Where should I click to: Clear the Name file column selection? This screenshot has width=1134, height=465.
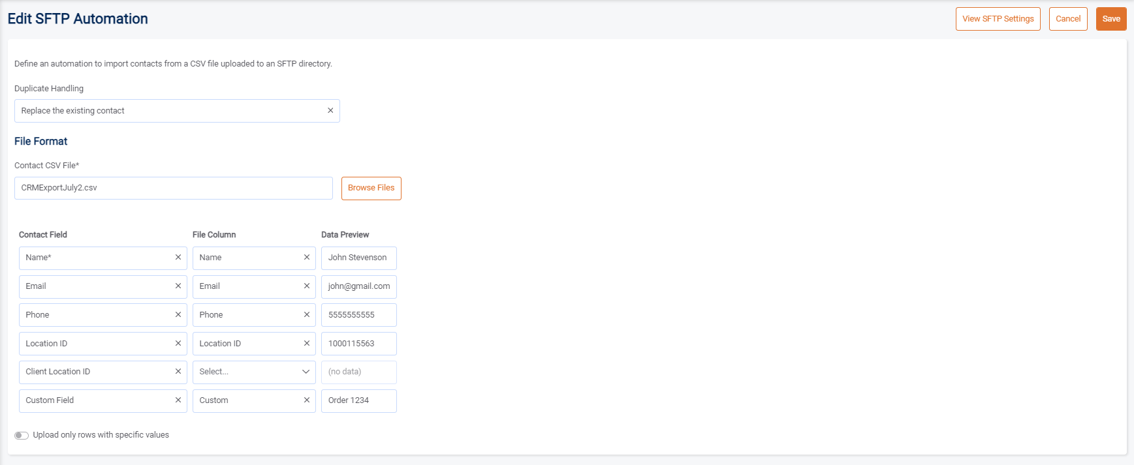tap(307, 258)
